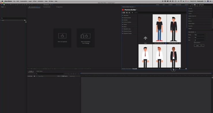Open the Effect menu
This screenshot has width=213, height=113.
tap(35, 1)
